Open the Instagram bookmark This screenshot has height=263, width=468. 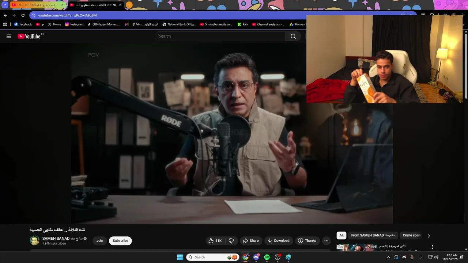[x=74, y=24]
